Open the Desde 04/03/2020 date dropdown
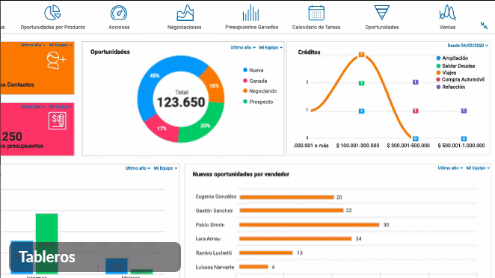This screenshot has height=278, width=495. click(467, 46)
